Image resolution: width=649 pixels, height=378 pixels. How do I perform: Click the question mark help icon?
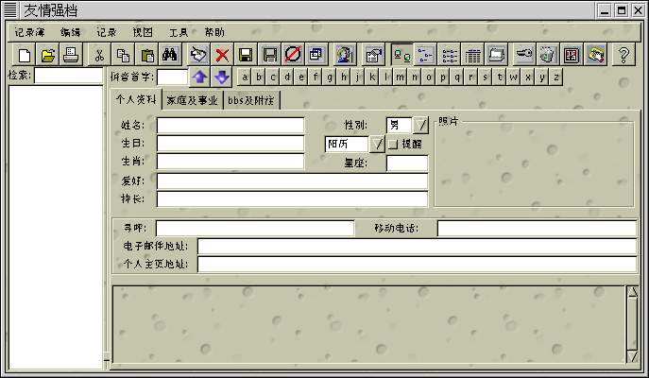pos(623,55)
